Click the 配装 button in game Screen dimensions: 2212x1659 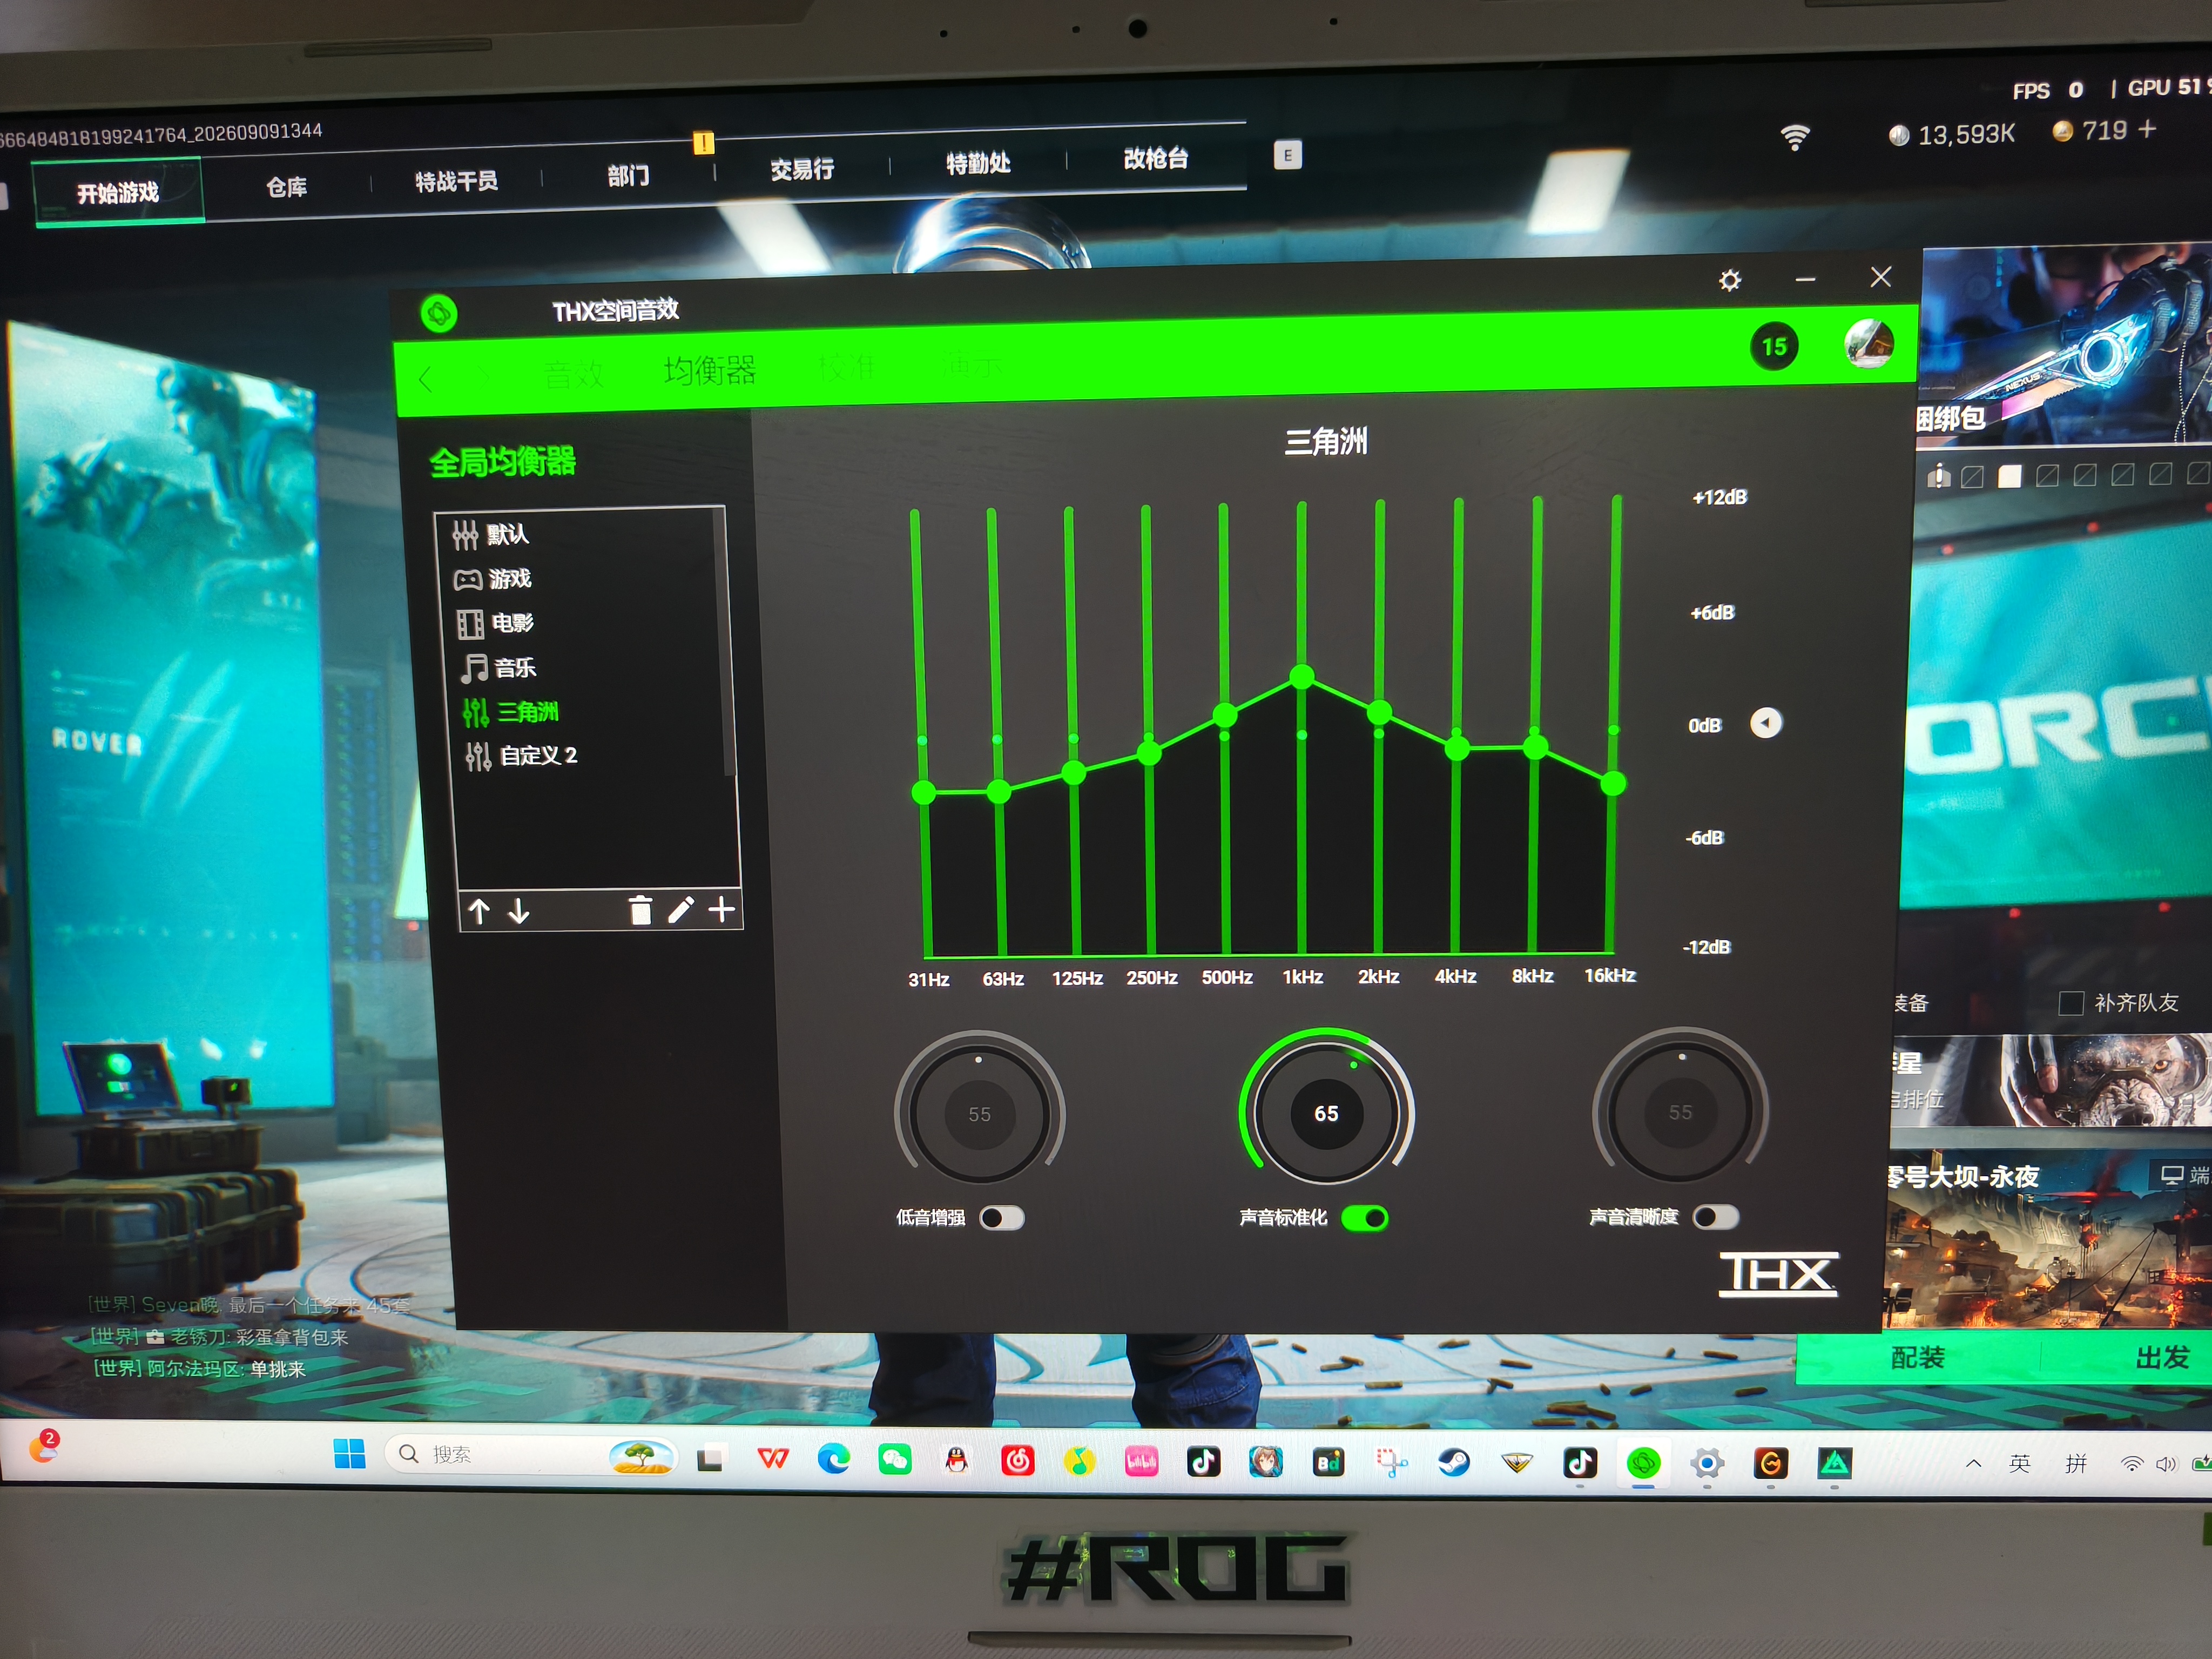[1917, 1357]
